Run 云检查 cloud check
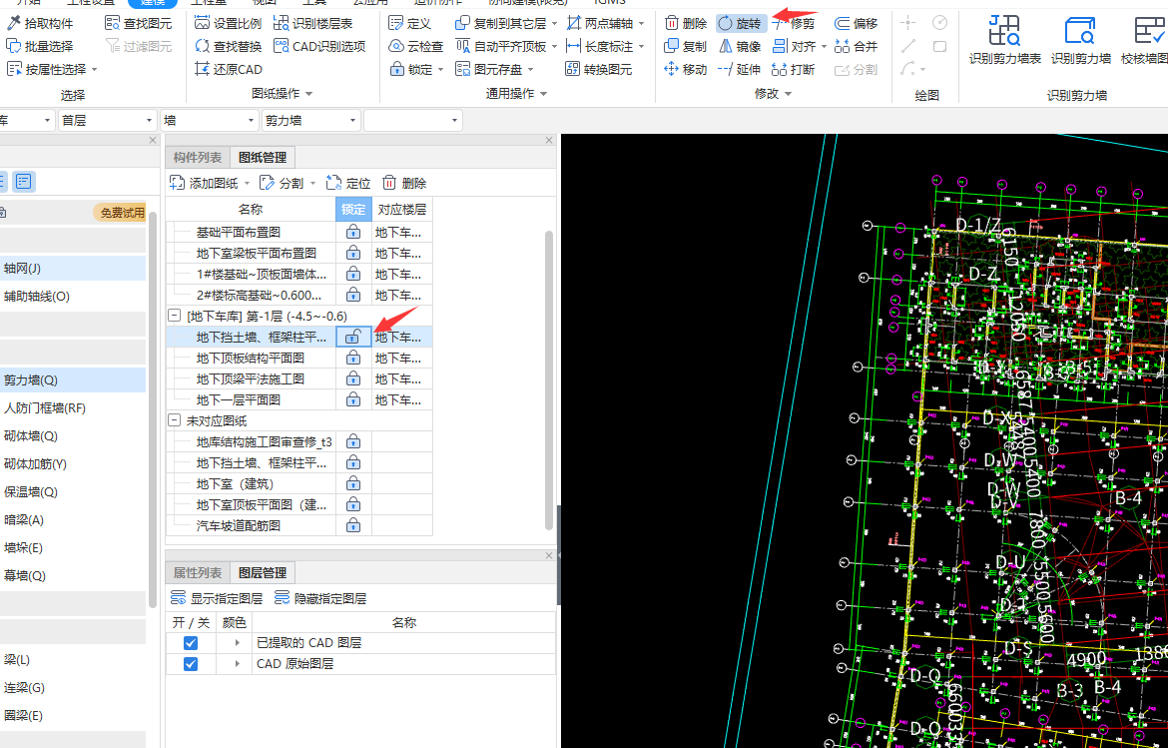This screenshot has height=748, width=1168. point(416,46)
